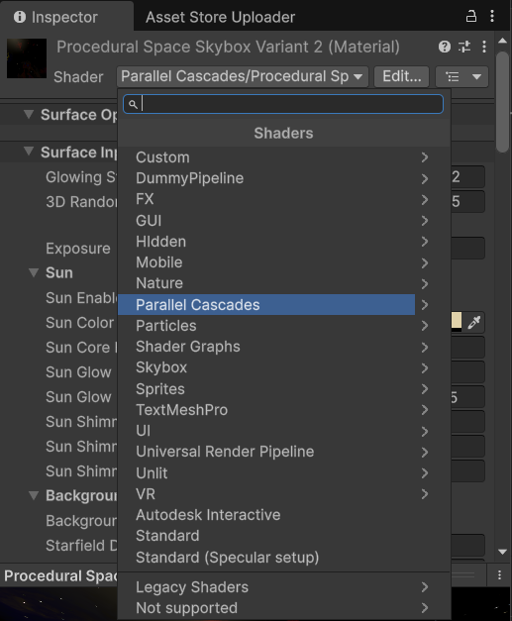512x621 pixels.
Task: Open the dropdown arrow beside list icon
Action: click(476, 76)
